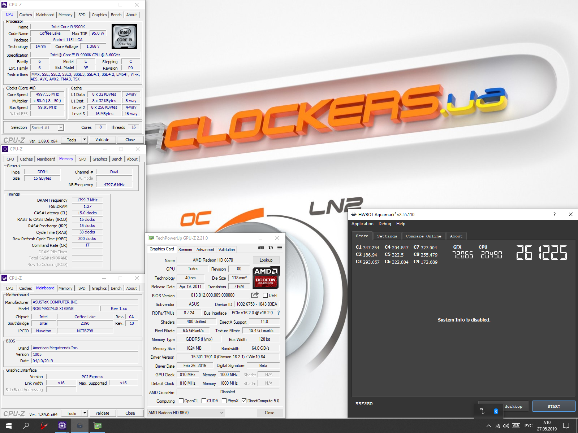Toggle the DirectCompute 5.0 checkbox

pyautogui.click(x=244, y=401)
